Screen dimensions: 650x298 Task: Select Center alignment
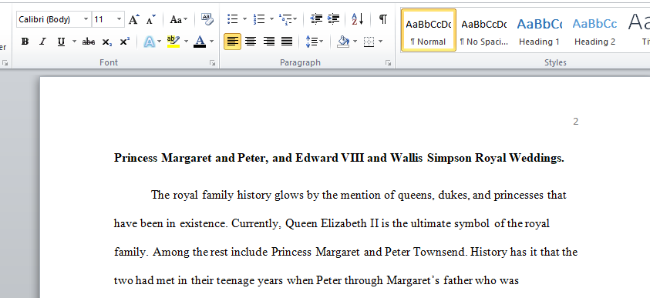(251, 42)
